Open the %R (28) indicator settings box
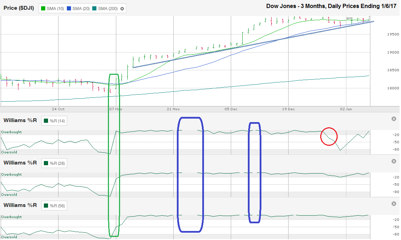This screenshot has width=401, height=240. [54, 163]
